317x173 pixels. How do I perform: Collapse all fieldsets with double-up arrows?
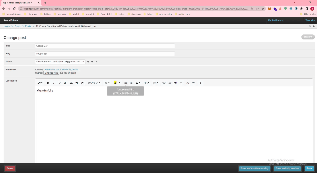click(x=314, y=26)
